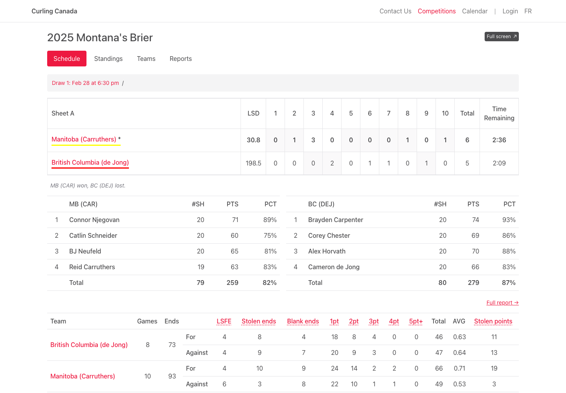Select player Cameron de Jong
566x393 pixels.
click(x=334, y=267)
